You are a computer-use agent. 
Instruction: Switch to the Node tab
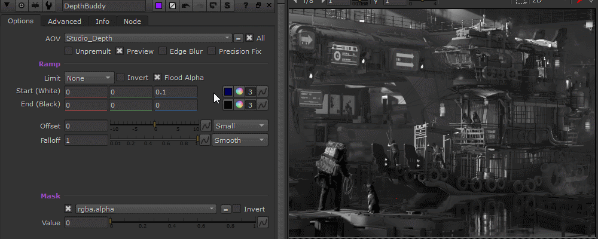(x=132, y=22)
